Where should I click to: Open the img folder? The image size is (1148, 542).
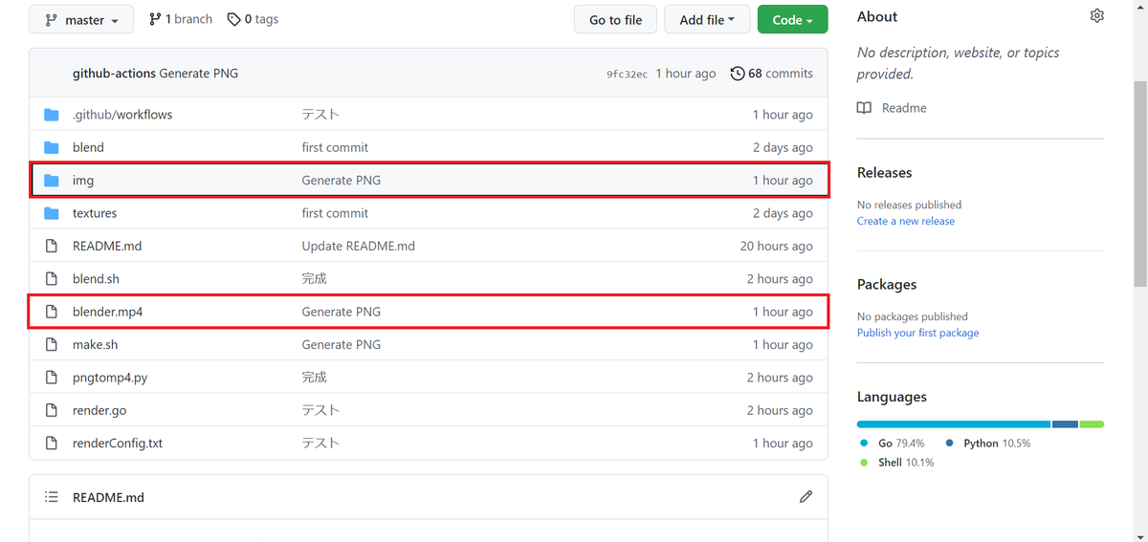click(83, 181)
